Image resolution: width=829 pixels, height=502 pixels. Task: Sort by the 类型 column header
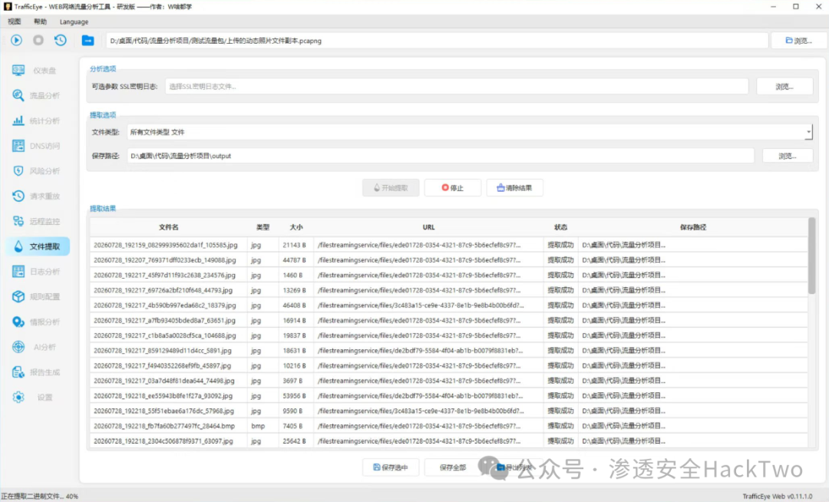tap(263, 227)
